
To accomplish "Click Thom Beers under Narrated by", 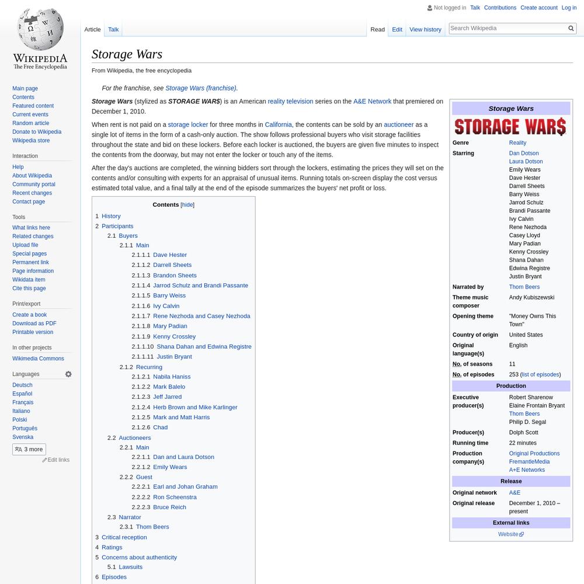I will pyautogui.click(x=524, y=287).
